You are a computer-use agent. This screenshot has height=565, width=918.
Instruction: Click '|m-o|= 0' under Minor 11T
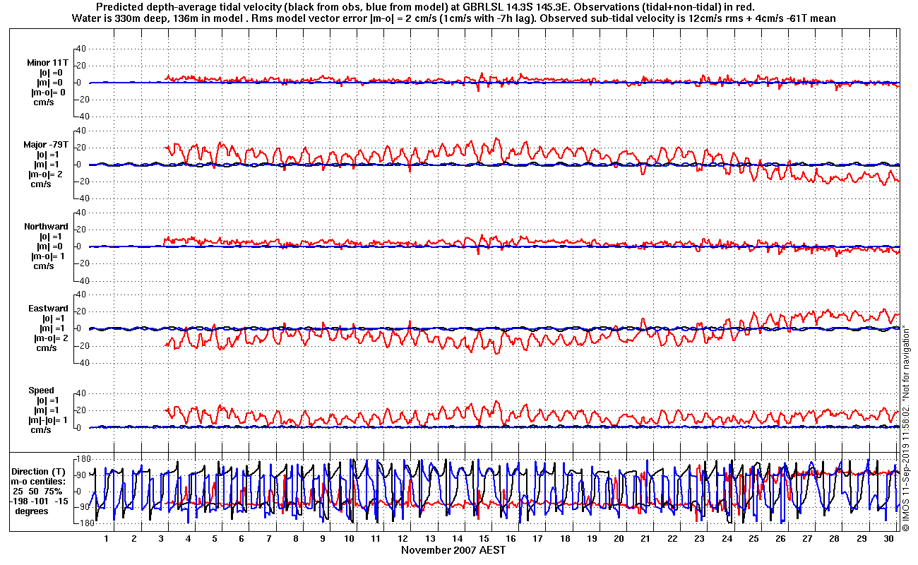[48, 93]
